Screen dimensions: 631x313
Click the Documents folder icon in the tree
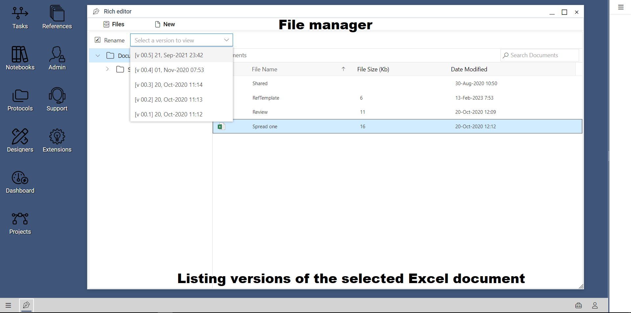(110, 55)
